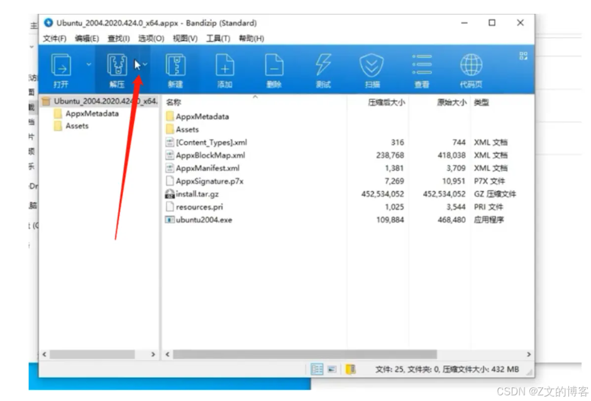Screen dimensions: 591x401
Task: Open the dropdown arrow next to 解压
Action: pos(145,65)
